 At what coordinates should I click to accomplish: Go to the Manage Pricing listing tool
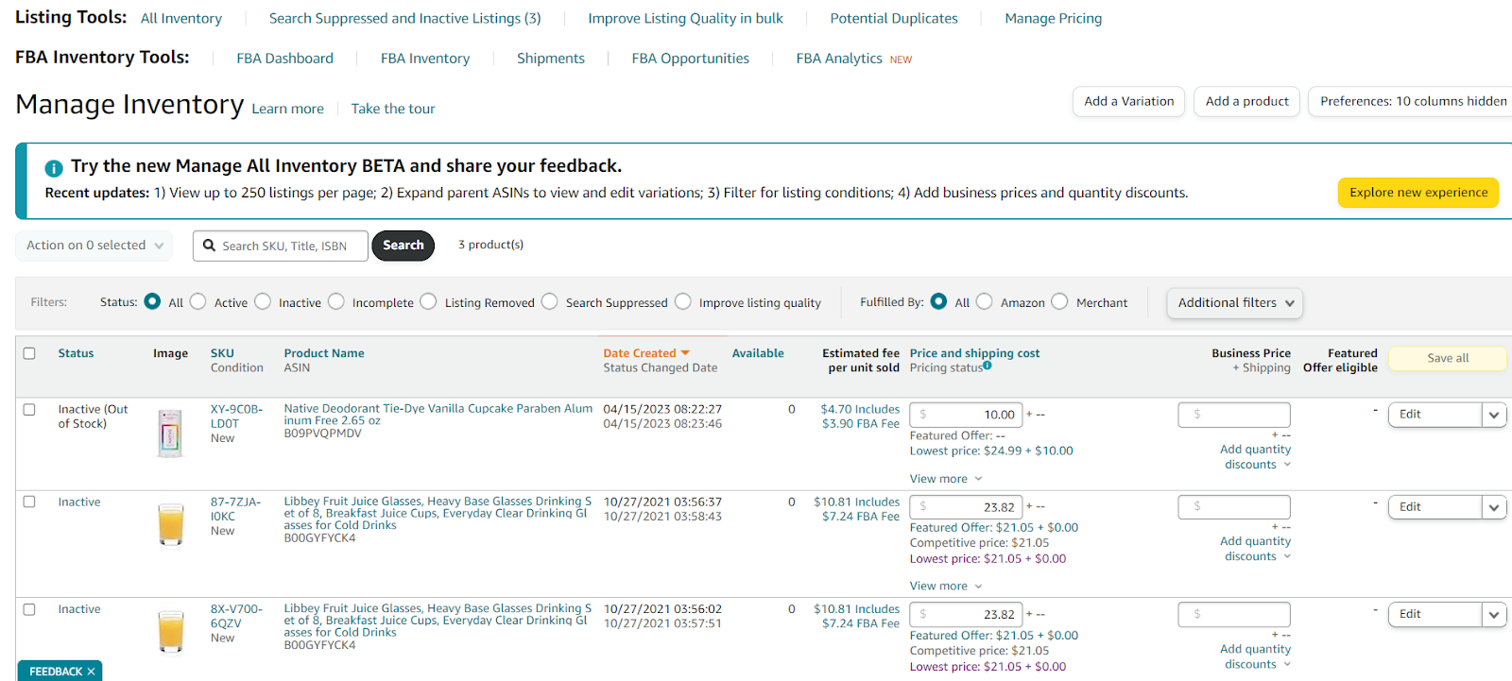[1053, 19]
